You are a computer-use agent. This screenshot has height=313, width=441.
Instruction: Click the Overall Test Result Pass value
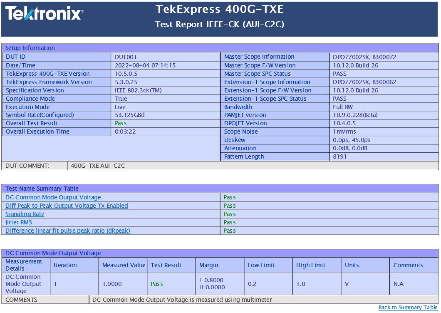pyautogui.click(x=121, y=123)
